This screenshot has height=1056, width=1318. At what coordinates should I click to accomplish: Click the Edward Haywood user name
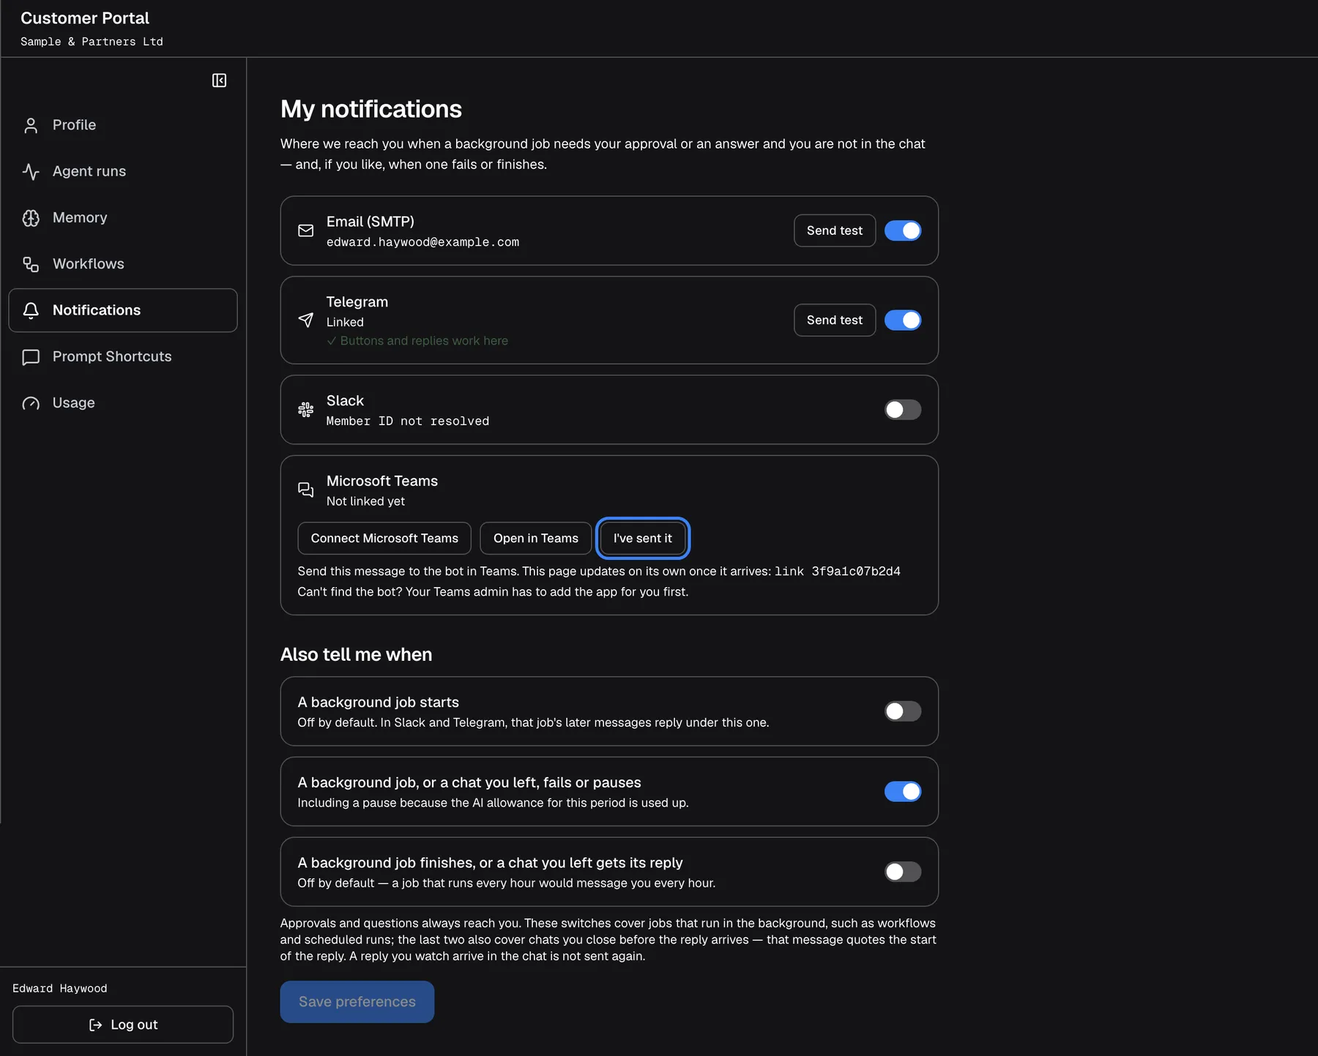coord(60,989)
